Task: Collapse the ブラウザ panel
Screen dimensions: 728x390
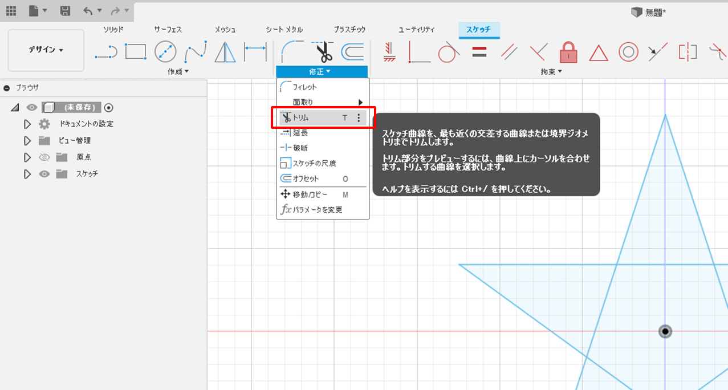Action: click(x=6, y=88)
